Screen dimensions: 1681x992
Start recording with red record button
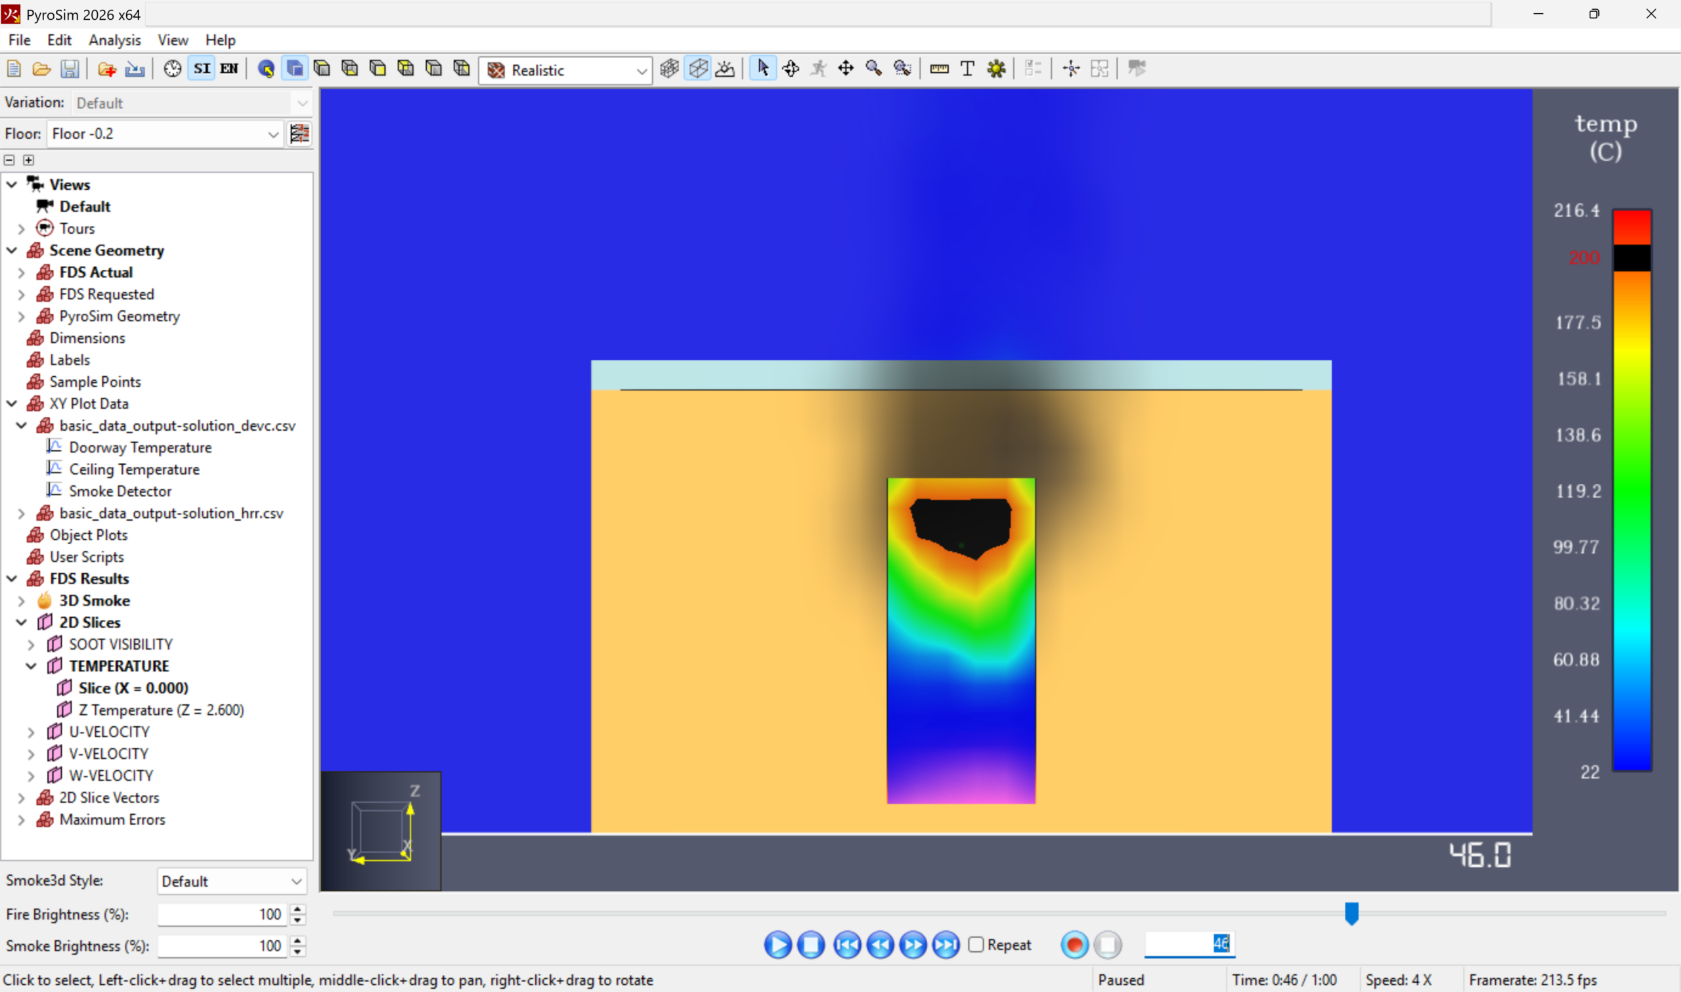coord(1075,945)
